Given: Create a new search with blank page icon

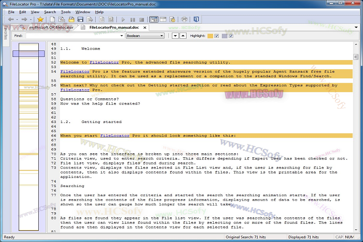Looking at the screenshot, I should (x=52, y=20).
